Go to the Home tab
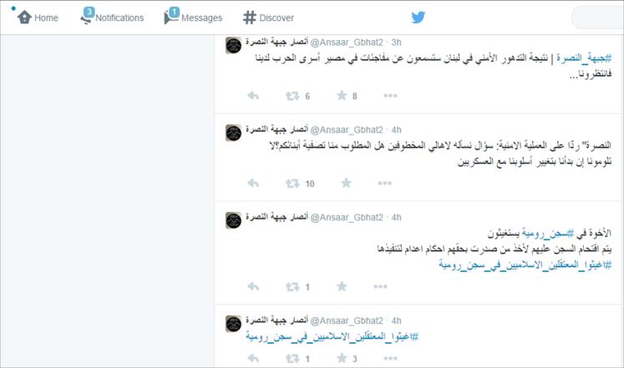624x368 pixels. [x=38, y=18]
